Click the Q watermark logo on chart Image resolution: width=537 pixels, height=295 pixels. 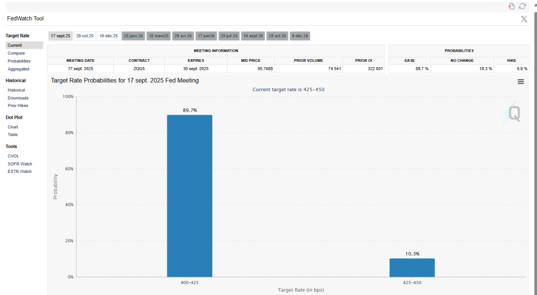point(512,113)
